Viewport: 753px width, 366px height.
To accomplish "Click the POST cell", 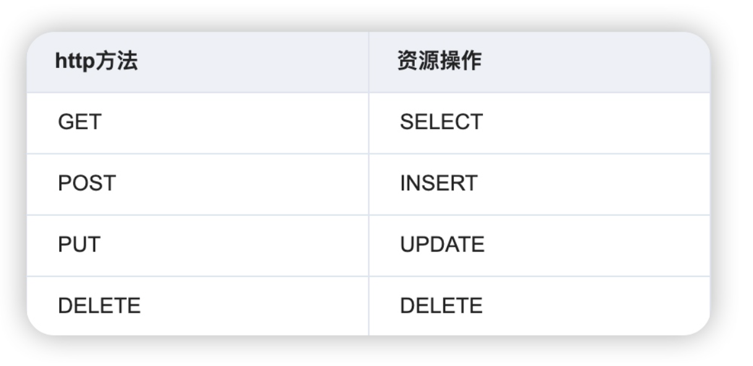I will pos(198,184).
